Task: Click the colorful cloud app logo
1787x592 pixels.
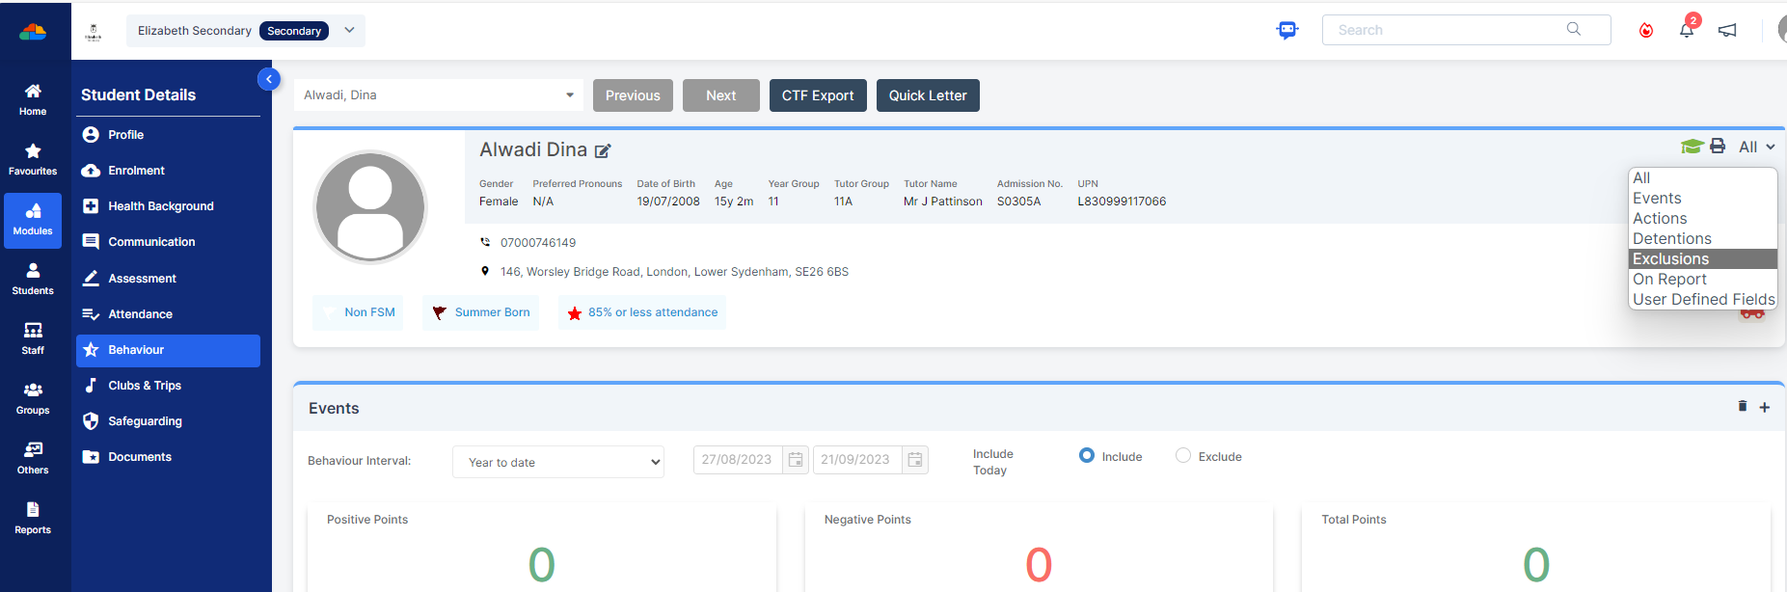Action: (x=33, y=31)
